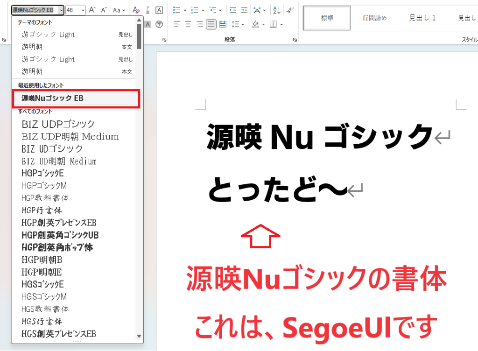
Task: Apply the 行間詰め style
Action: [x=375, y=18]
